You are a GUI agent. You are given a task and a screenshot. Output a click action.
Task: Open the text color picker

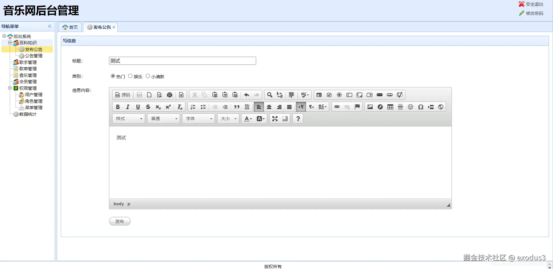click(248, 119)
